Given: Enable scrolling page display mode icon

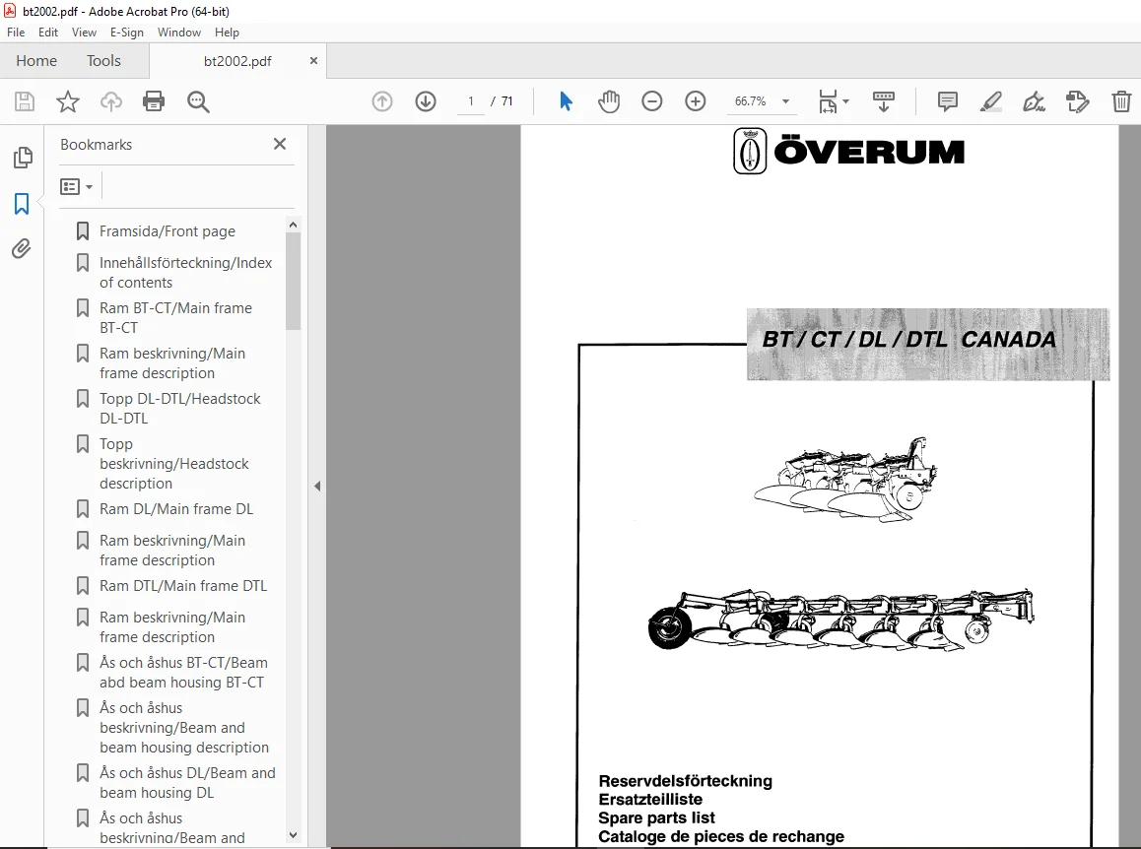Looking at the screenshot, I should [x=884, y=101].
